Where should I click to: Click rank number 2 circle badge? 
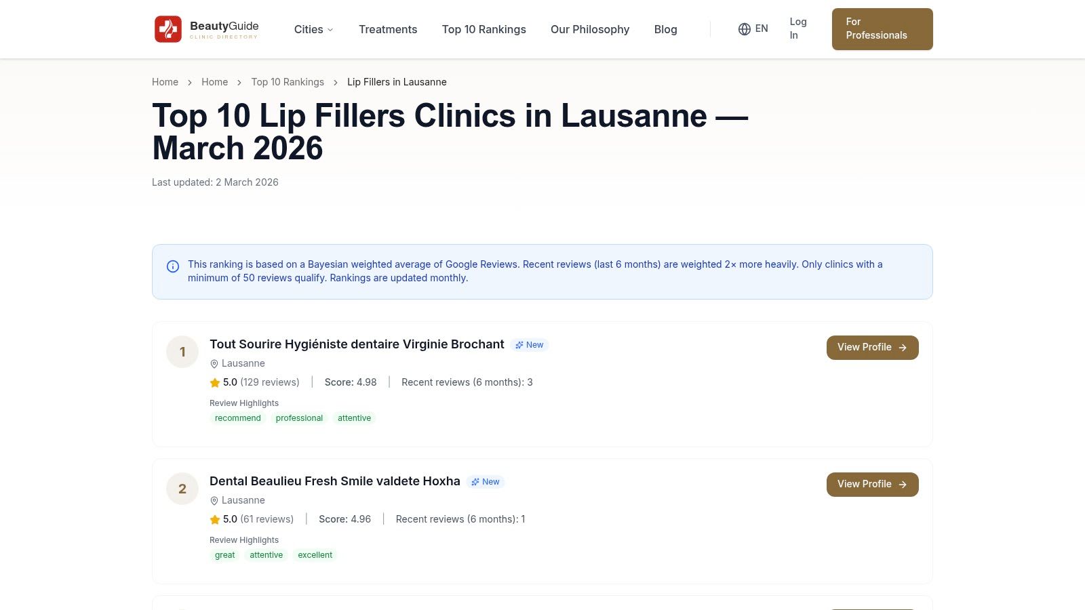[x=182, y=489]
